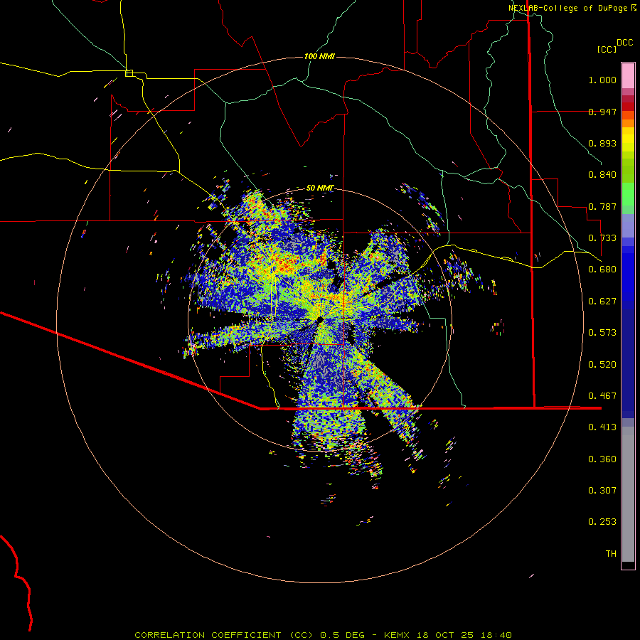This screenshot has width=640, height=640.
Task: Select the 0.733 scale label
Action: pyautogui.click(x=602, y=238)
